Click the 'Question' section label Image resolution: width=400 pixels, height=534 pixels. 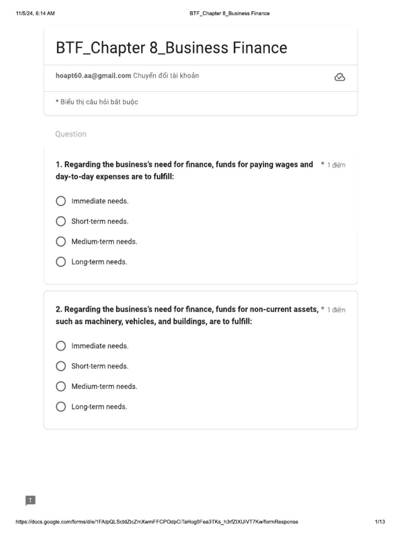click(71, 134)
